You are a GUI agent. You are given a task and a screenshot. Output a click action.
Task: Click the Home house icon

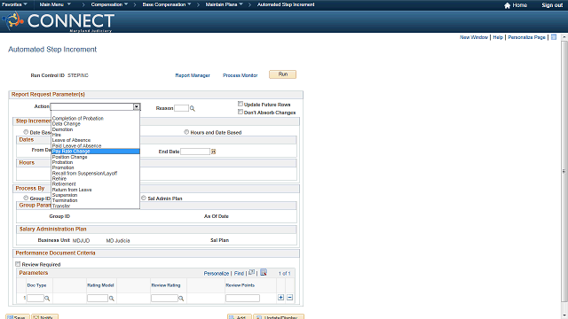click(507, 5)
